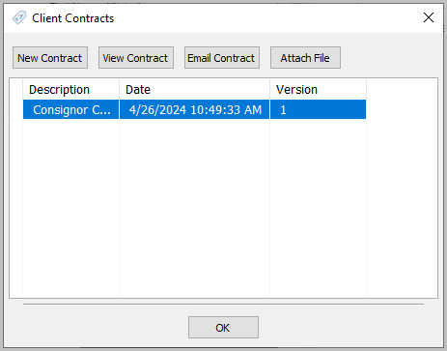
Task: Click the blank row selector beside Consignor
Action: click(x=16, y=109)
